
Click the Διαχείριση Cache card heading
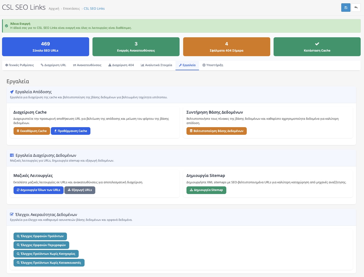click(30, 112)
